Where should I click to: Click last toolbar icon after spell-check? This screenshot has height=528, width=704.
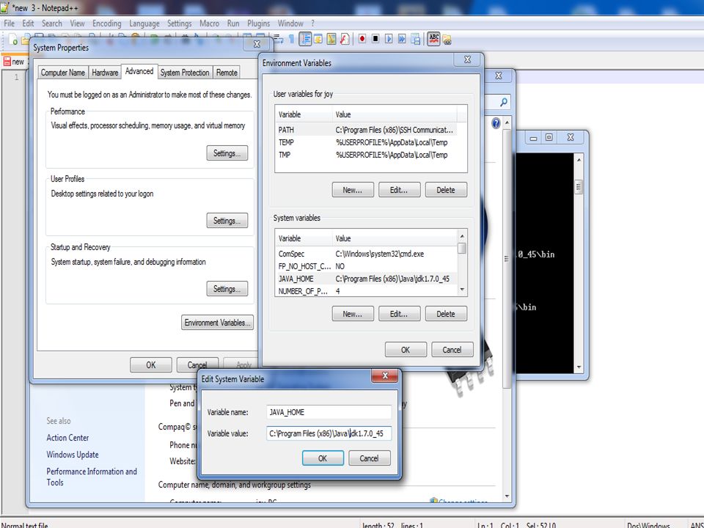pyautogui.click(x=447, y=40)
